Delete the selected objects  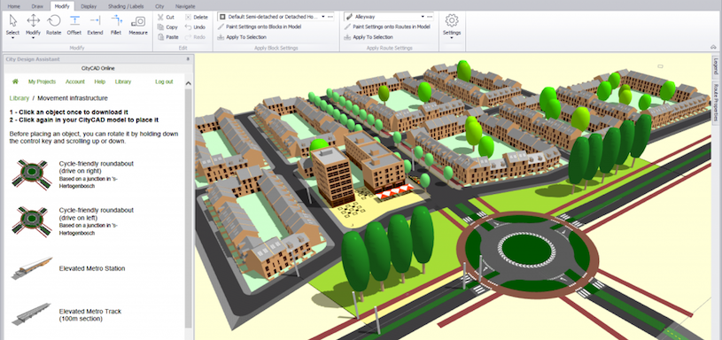pos(197,17)
